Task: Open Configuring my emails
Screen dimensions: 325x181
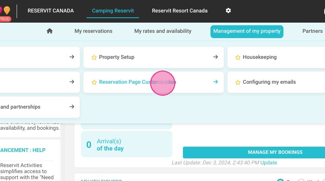Action: pyautogui.click(x=276, y=82)
